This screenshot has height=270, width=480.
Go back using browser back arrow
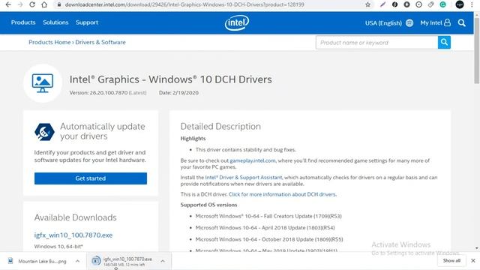(8, 4)
